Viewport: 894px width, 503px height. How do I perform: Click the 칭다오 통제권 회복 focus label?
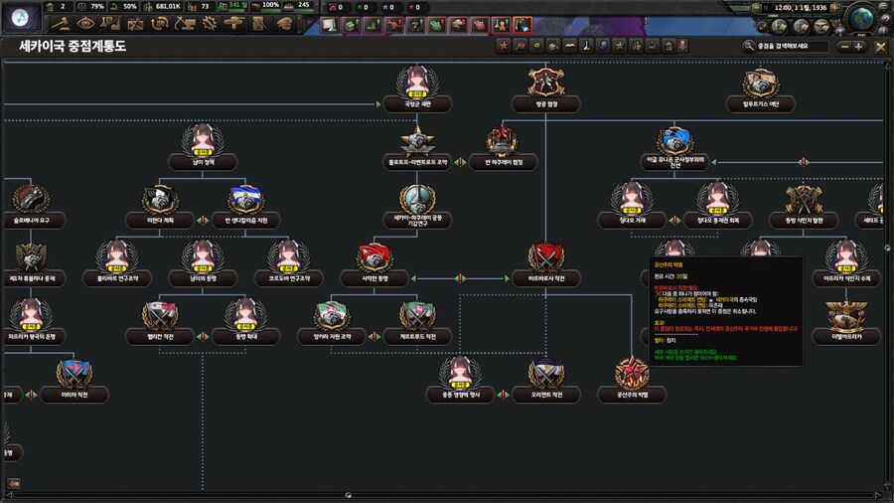click(718, 220)
